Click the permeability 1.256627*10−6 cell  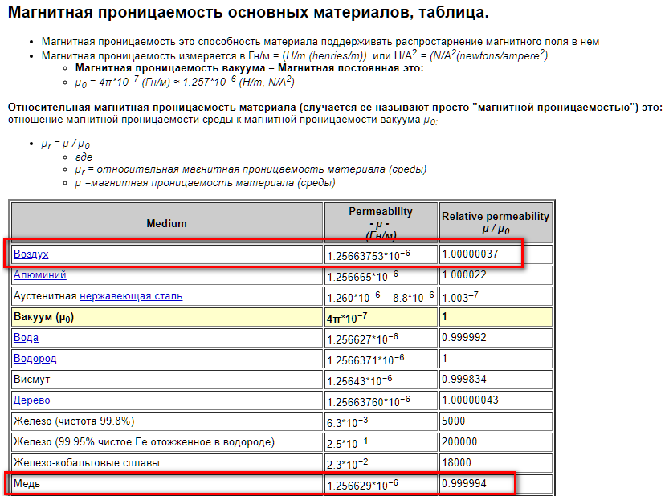[381, 338]
